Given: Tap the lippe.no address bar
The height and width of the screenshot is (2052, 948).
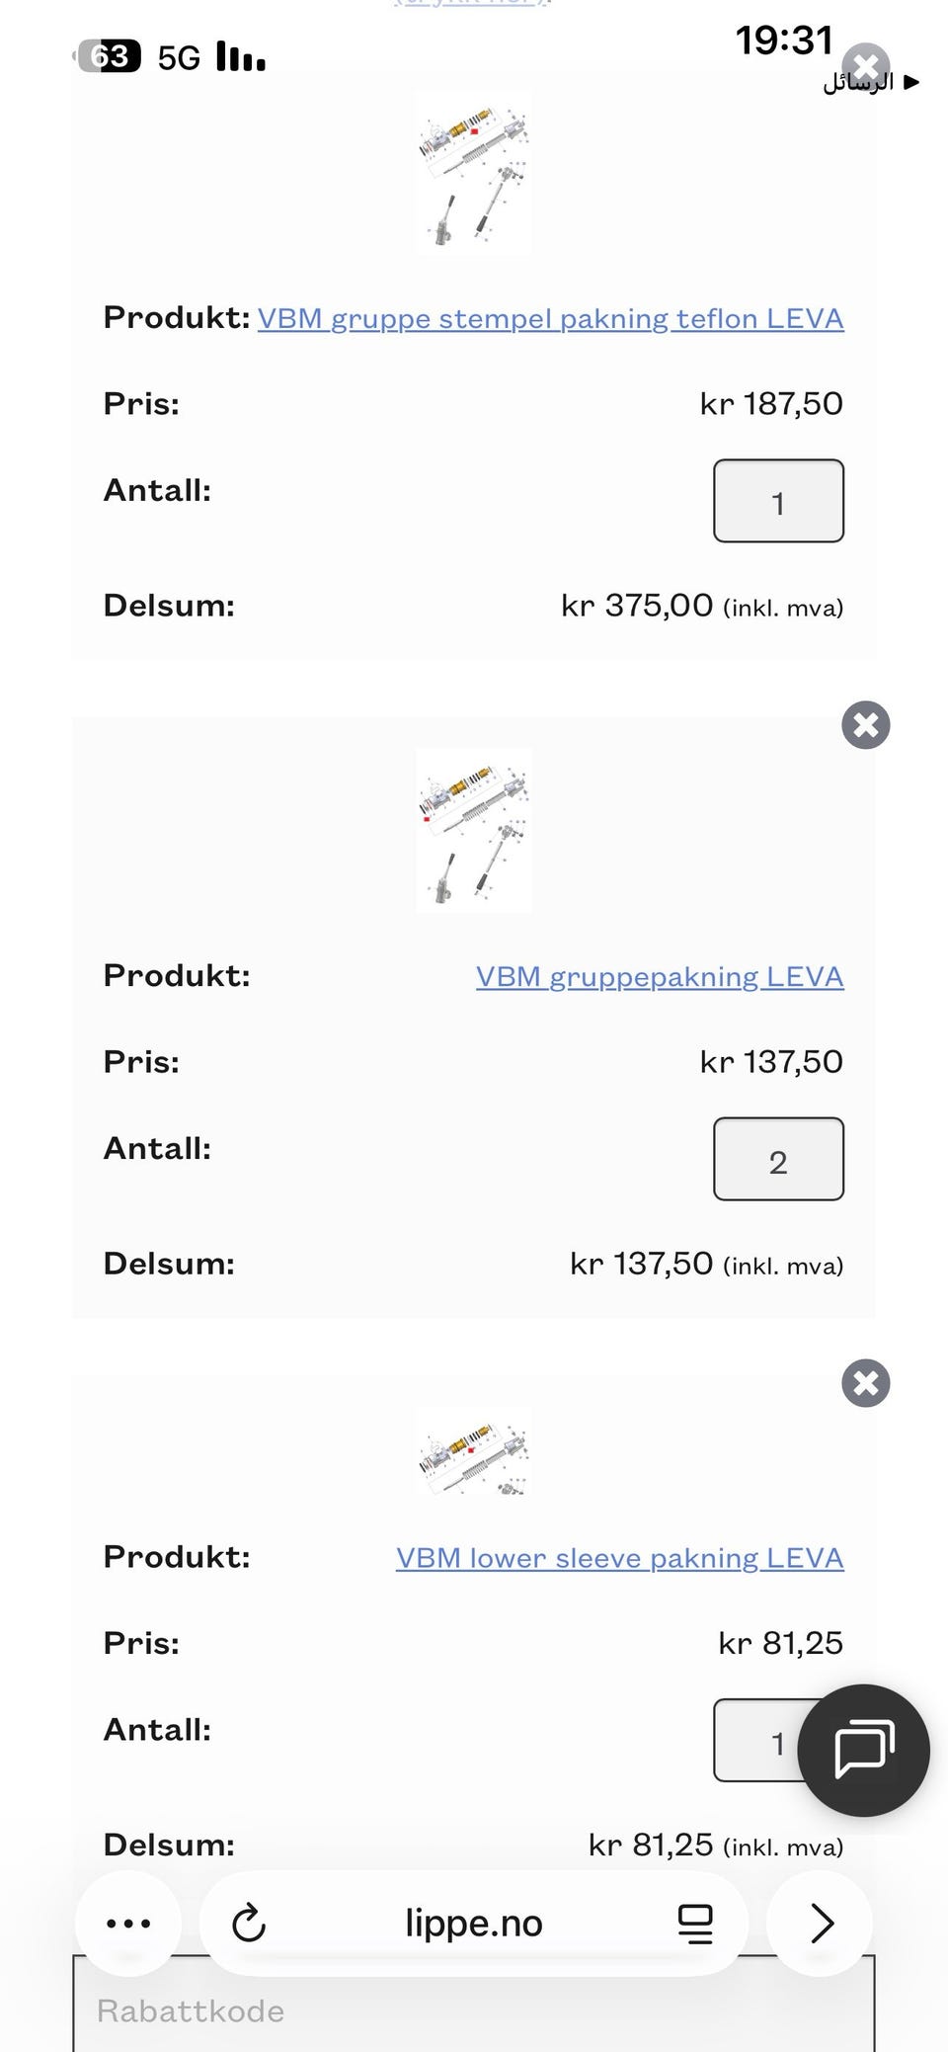Looking at the screenshot, I should (x=474, y=1924).
